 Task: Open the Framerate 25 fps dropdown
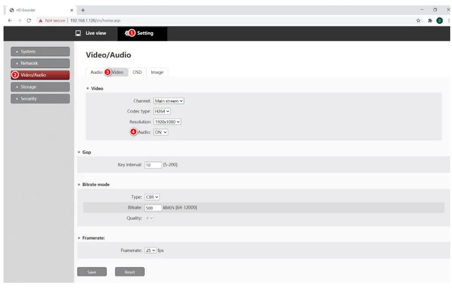coord(150,251)
